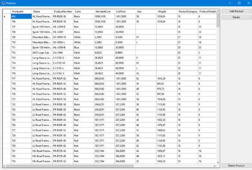
Task: Click the Black color cell in row 708
Action: 84,32
